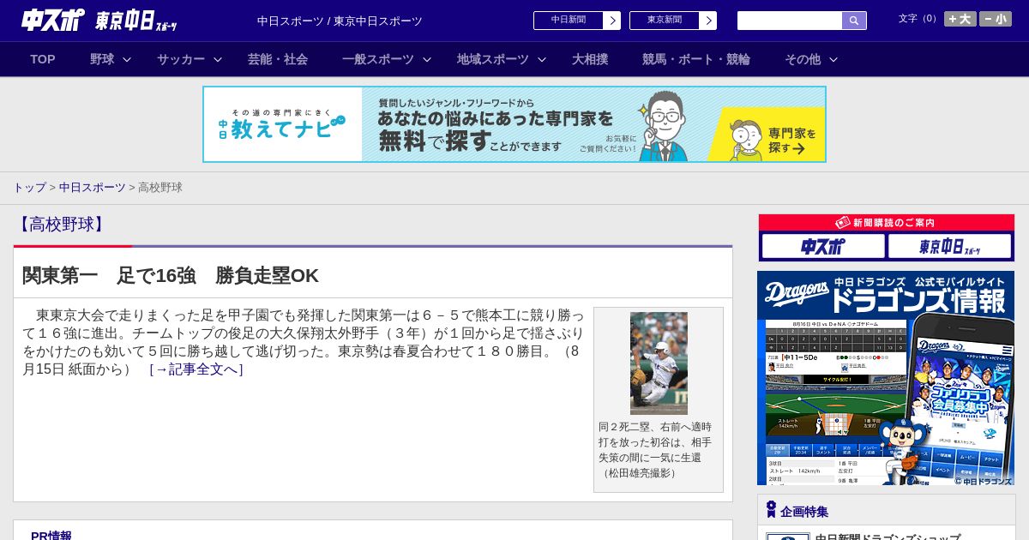Screen dimensions: 1029x540
Task: Click the 【高校野球】 section heading
Action: tap(61, 225)
